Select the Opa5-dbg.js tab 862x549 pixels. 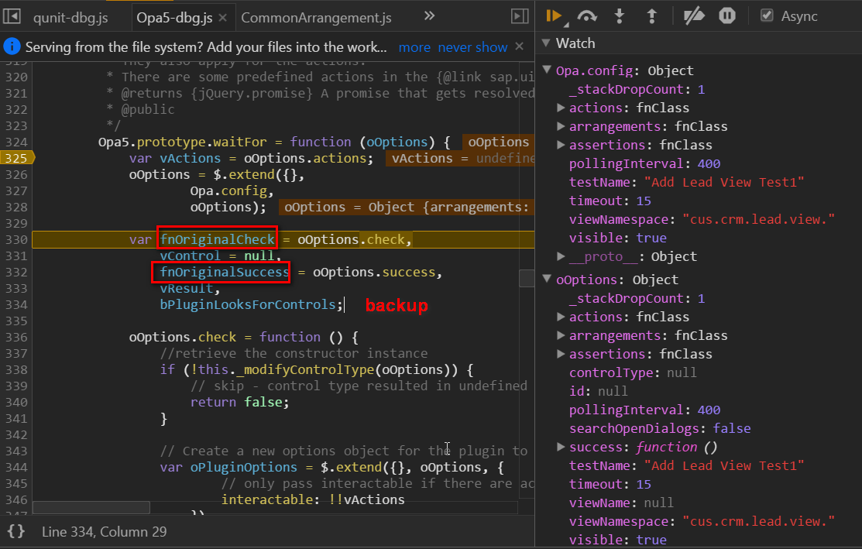click(174, 18)
